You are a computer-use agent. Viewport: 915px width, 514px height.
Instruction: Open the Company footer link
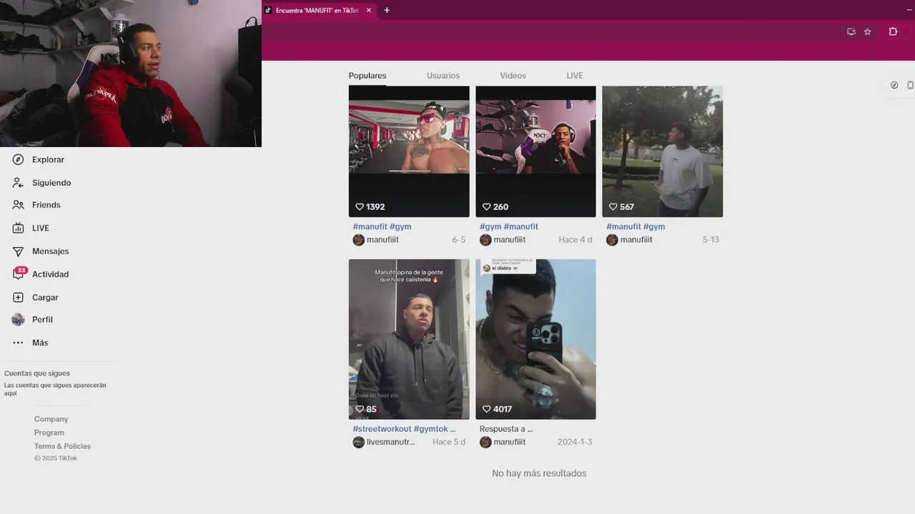click(x=51, y=419)
